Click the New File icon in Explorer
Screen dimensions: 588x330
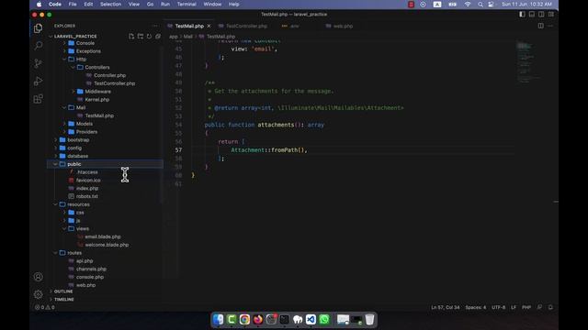coord(131,37)
